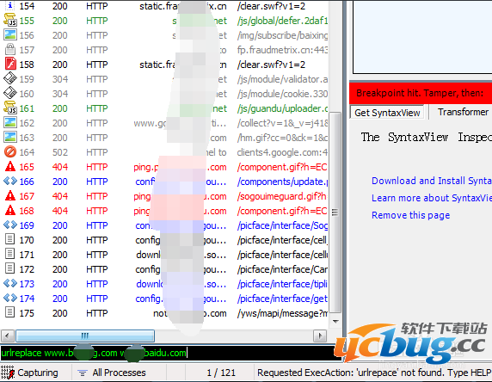The image size is (492, 382).
Task: Click the capturing status icon
Action: coord(8,373)
